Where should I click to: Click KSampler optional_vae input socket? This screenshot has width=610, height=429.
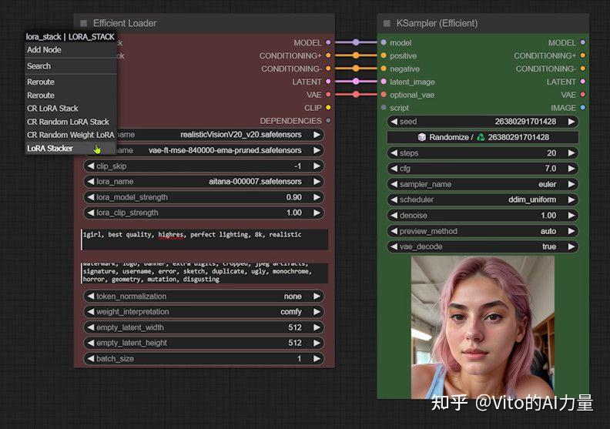(x=384, y=95)
